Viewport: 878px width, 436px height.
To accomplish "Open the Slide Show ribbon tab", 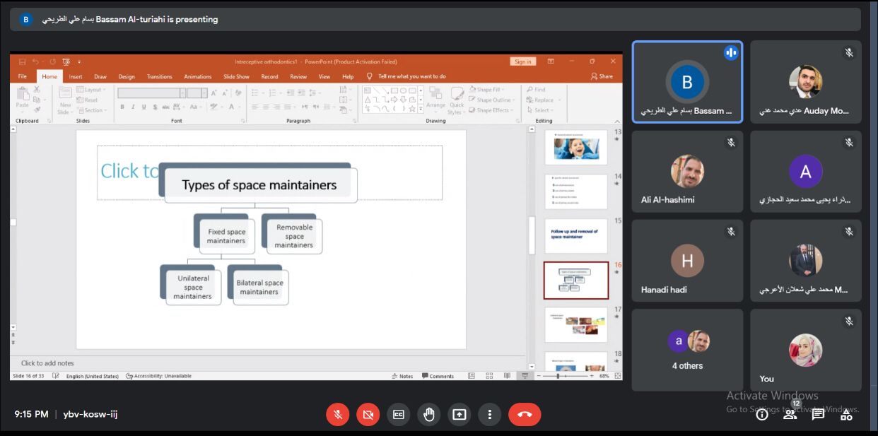I will pos(236,76).
